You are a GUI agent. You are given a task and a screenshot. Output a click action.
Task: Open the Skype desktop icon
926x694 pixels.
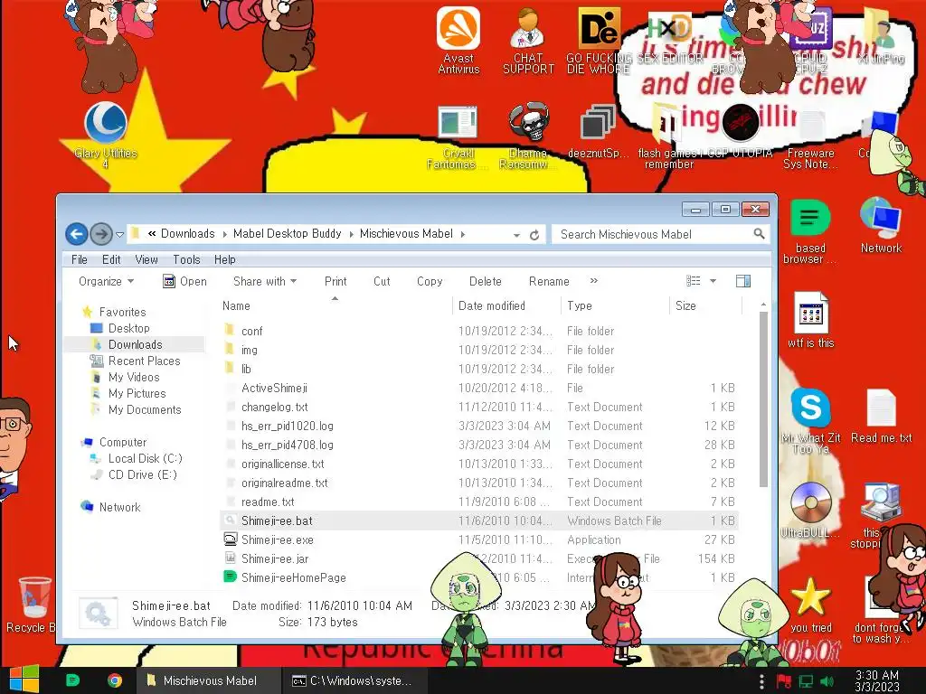(810, 420)
